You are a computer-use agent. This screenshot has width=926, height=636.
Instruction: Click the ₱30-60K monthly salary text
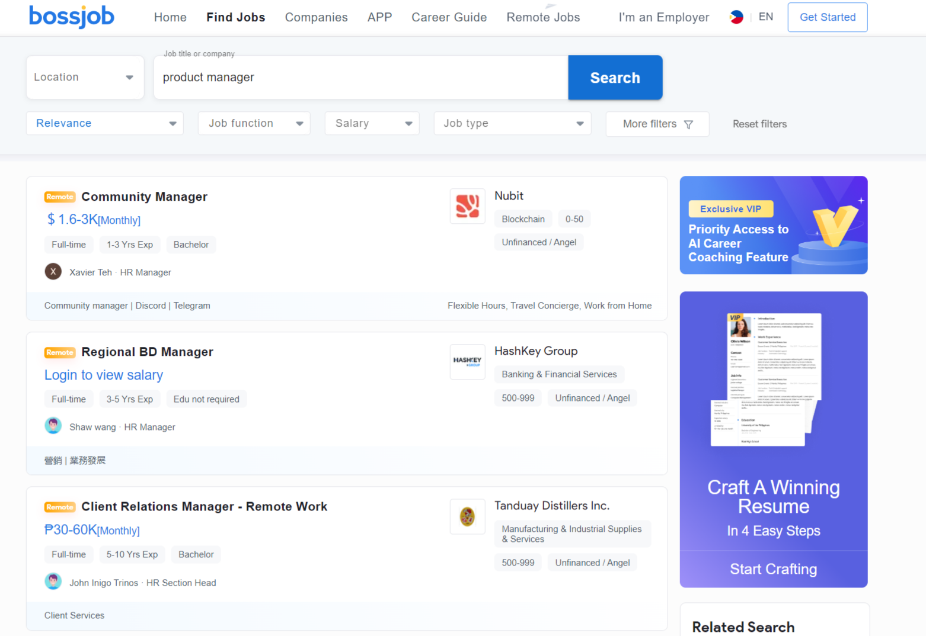[x=92, y=530]
